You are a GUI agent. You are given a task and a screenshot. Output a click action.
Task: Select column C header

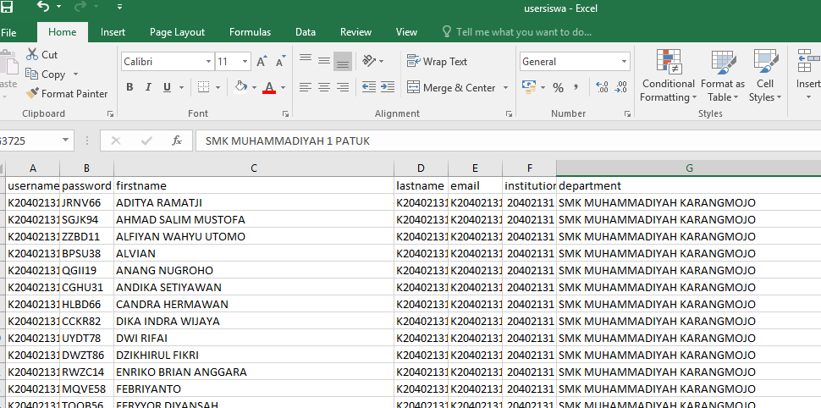point(254,168)
